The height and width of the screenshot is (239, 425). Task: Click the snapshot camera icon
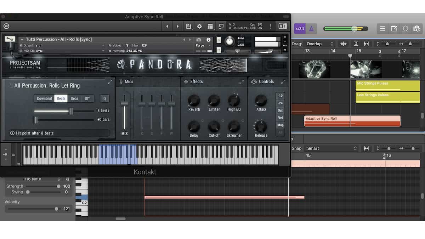[199, 40]
